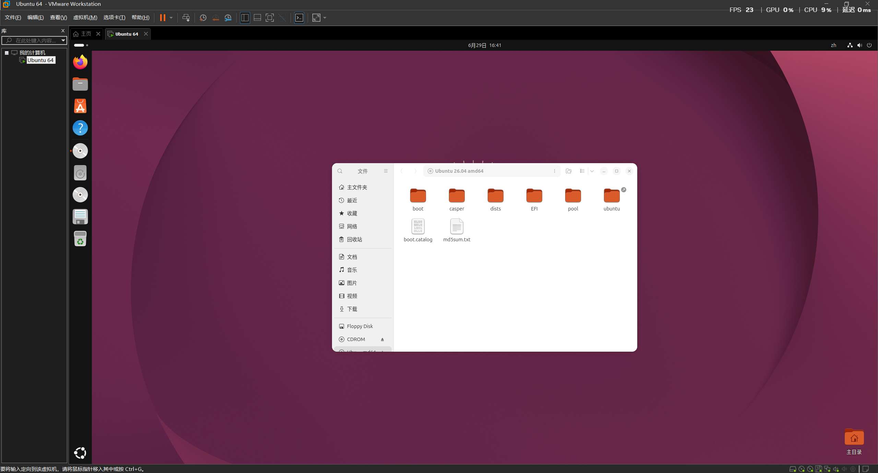This screenshot has width=878, height=473.
Task: Open the path bar three-dot menu
Action: point(555,171)
